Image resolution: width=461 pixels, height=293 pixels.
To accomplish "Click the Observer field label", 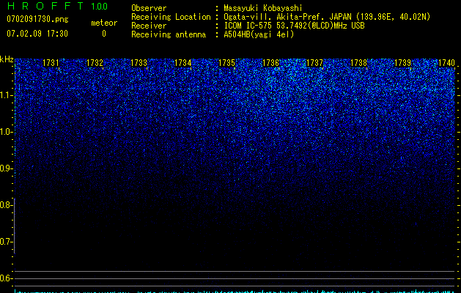I will coord(149,8).
